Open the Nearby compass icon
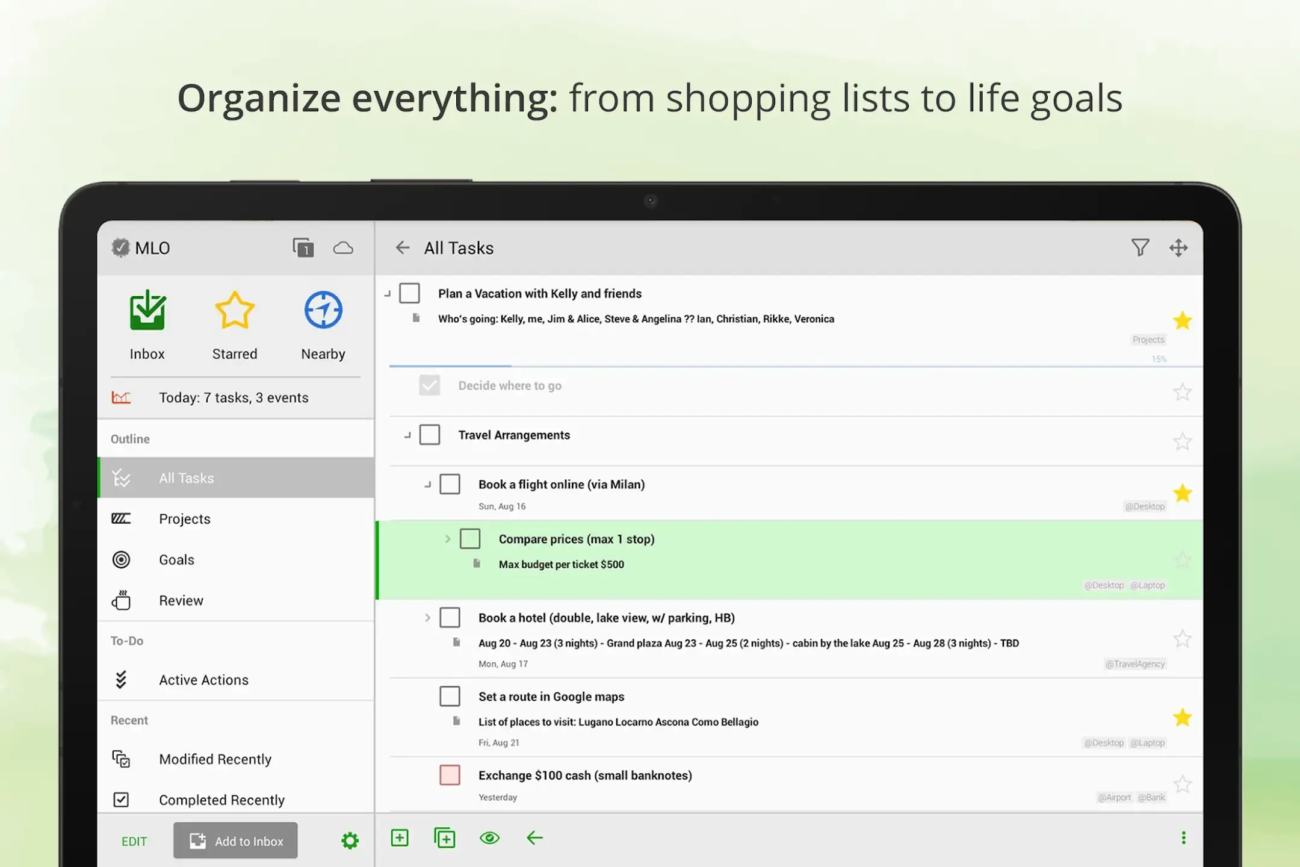1300x867 pixels. [323, 311]
